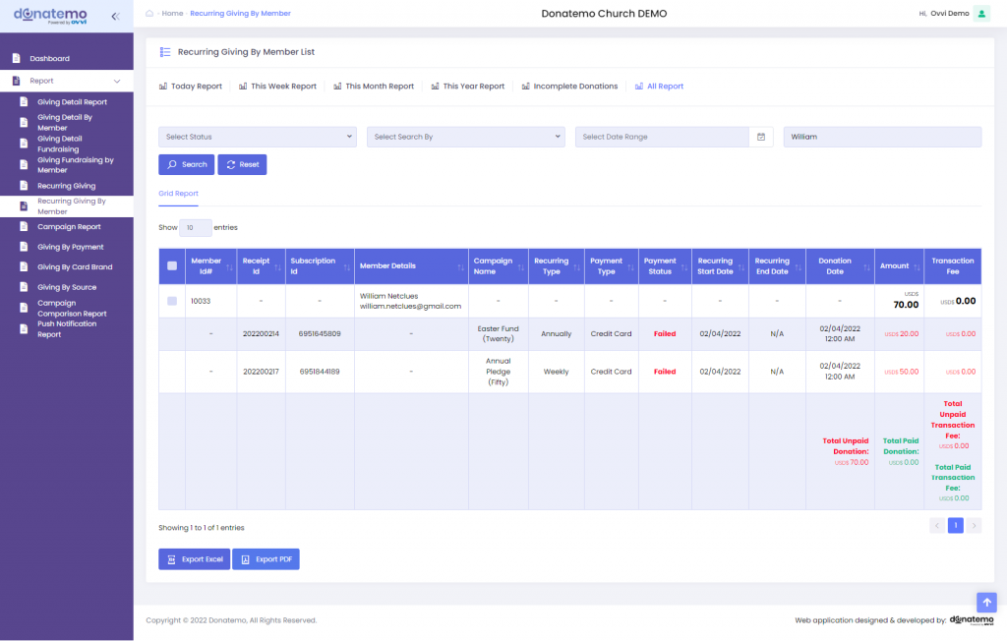Collapse the sidebar using the double-chevron icon
Screen dimensions: 1007x641
(115, 15)
